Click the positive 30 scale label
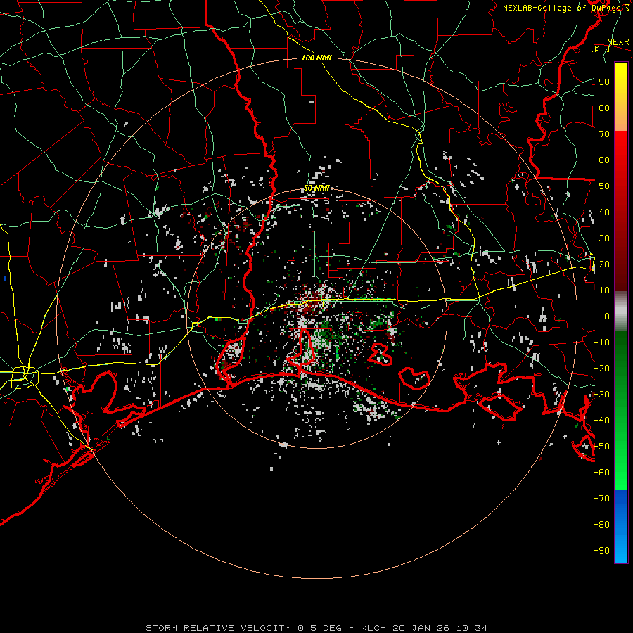The image size is (633, 633). (x=604, y=238)
